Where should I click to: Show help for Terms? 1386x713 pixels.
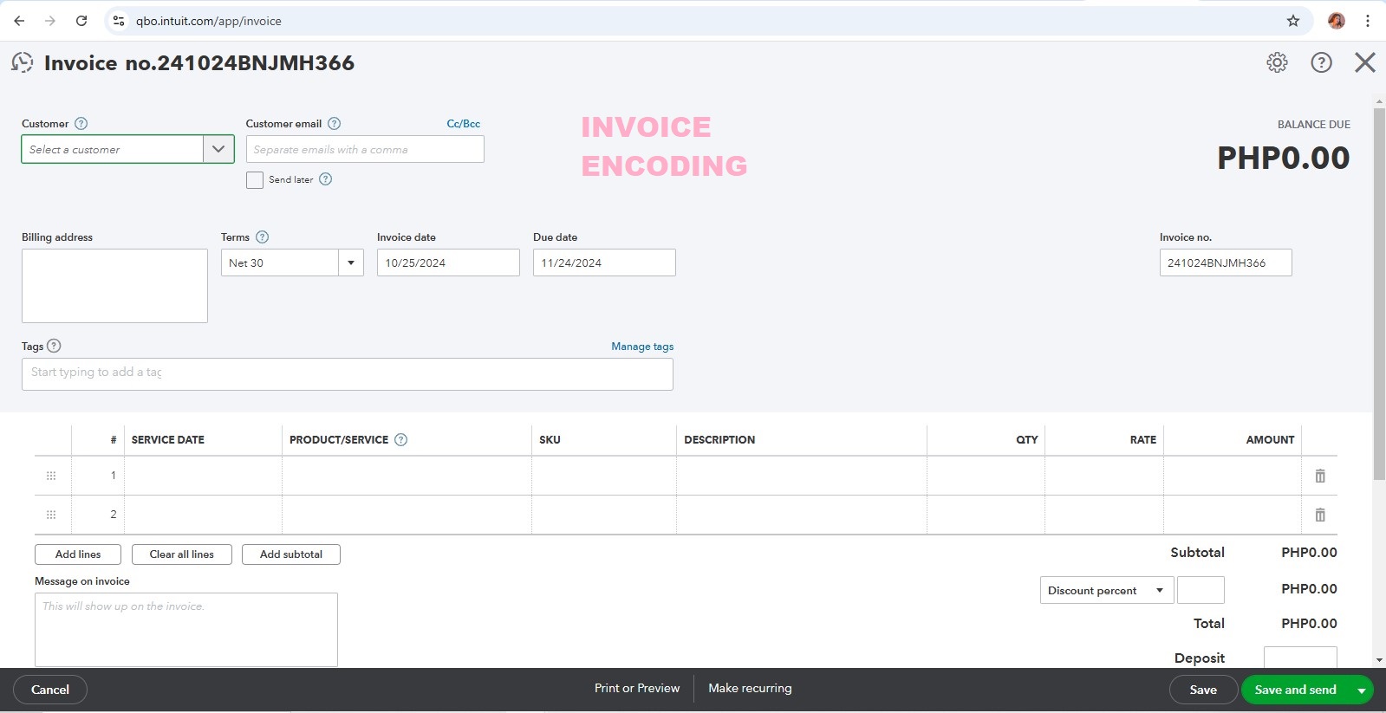tap(263, 237)
